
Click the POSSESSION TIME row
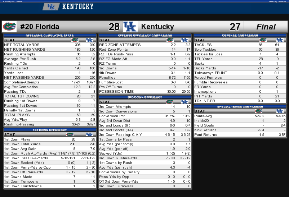coord(145,91)
